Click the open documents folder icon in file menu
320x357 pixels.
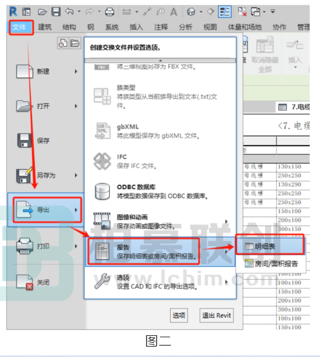coord(75,43)
